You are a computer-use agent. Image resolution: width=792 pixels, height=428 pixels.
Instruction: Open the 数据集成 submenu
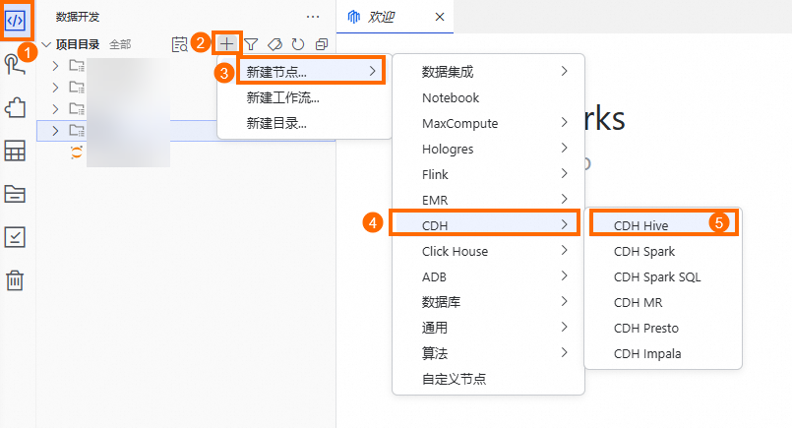pos(488,72)
